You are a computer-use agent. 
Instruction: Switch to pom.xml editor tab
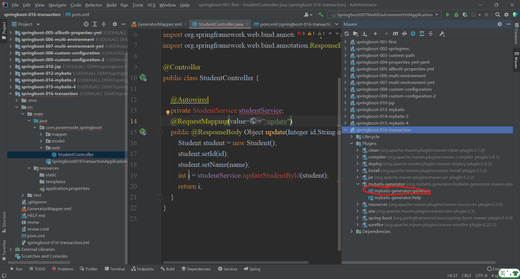(x=292, y=24)
